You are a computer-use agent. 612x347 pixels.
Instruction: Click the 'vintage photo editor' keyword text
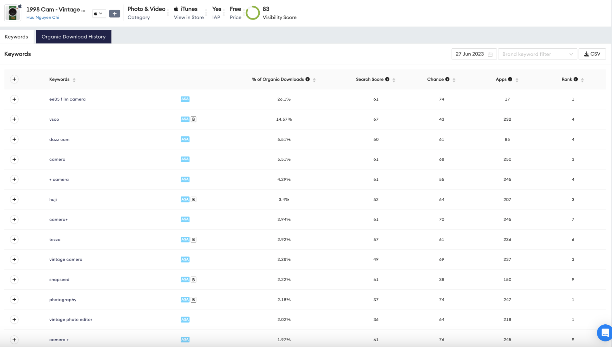point(71,320)
